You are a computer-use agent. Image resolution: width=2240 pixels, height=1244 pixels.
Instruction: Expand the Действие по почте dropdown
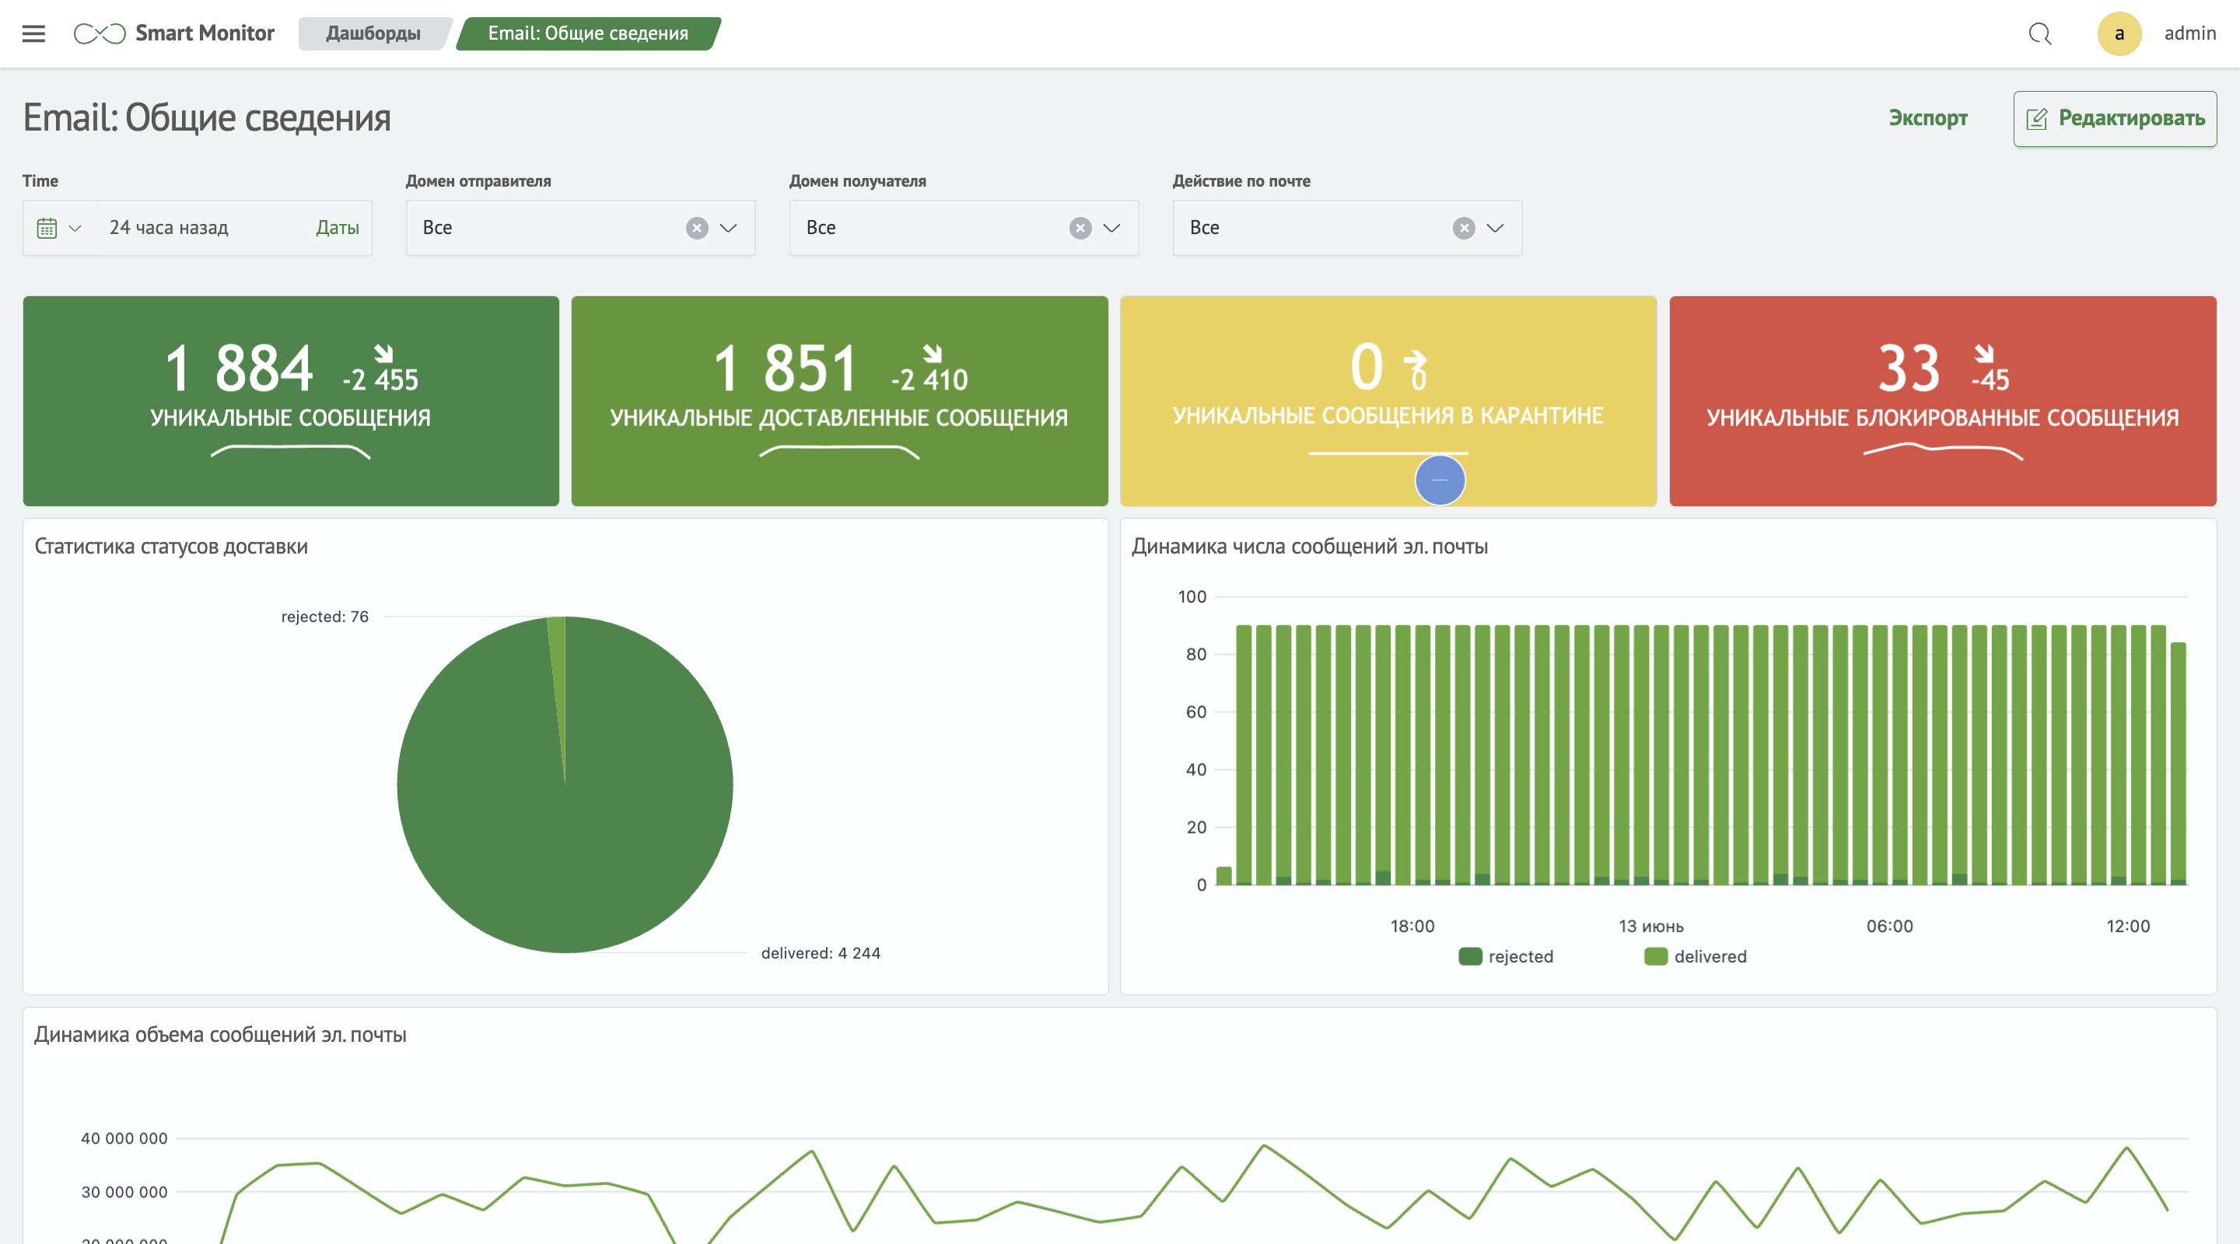pos(1495,228)
